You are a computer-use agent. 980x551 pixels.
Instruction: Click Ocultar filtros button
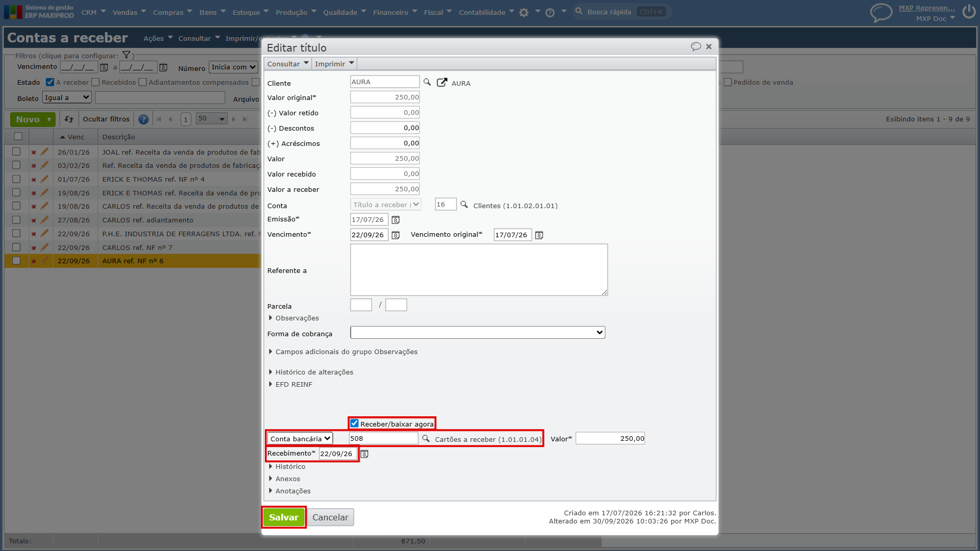(106, 119)
